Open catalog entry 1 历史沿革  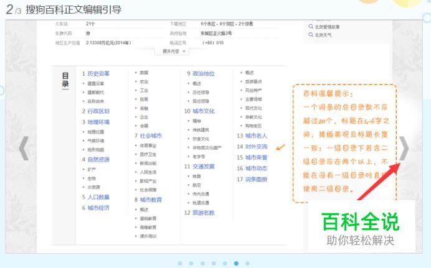(x=98, y=73)
